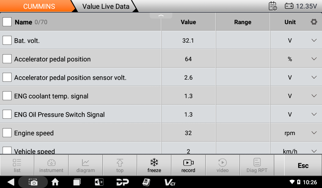
Task: Tap the Android home icon
Action: click(55, 182)
